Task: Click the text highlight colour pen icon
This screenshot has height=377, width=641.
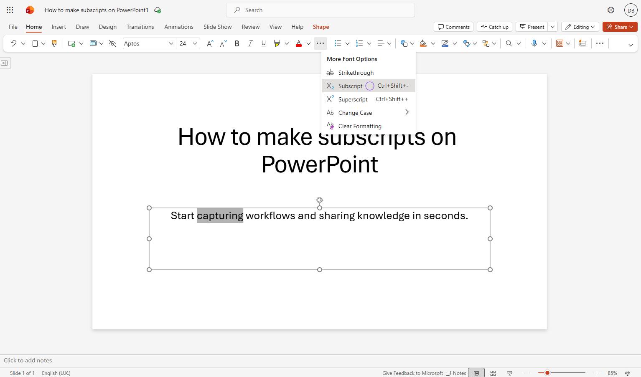Action: 277,43
